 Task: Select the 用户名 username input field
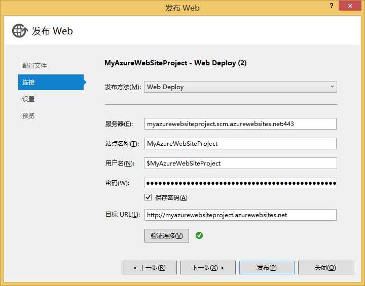coord(240,163)
